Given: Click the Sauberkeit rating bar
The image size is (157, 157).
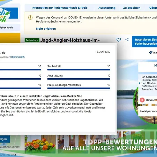Looking at the screenshot, I should tap(79, 69).
